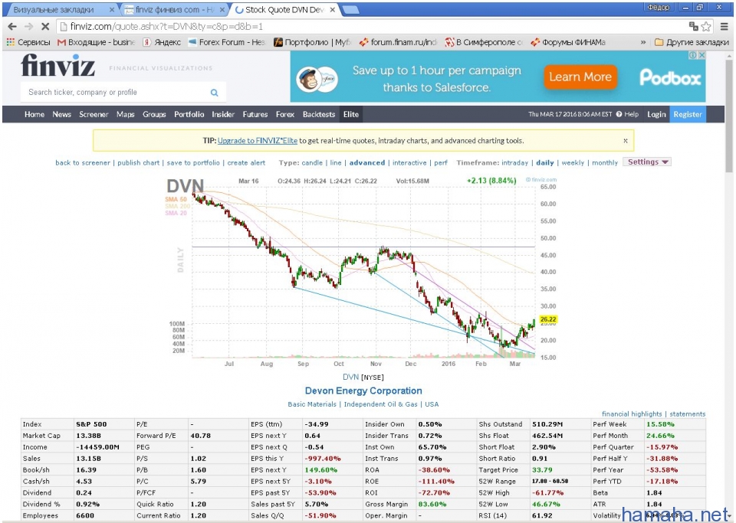The width and height of the screenshot is (736, 523).
Task: Stop page loading with X icon
Action: [45, 27]
